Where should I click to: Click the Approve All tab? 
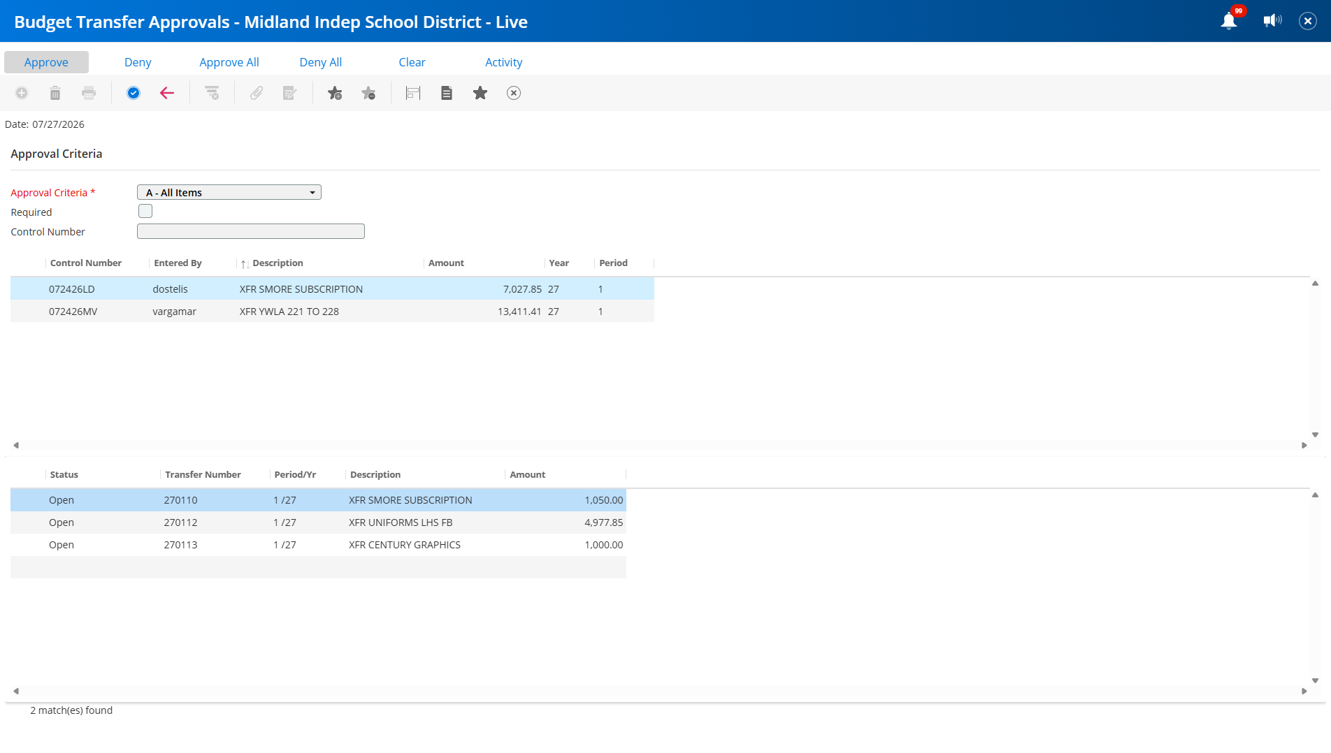tap(229, 62)
